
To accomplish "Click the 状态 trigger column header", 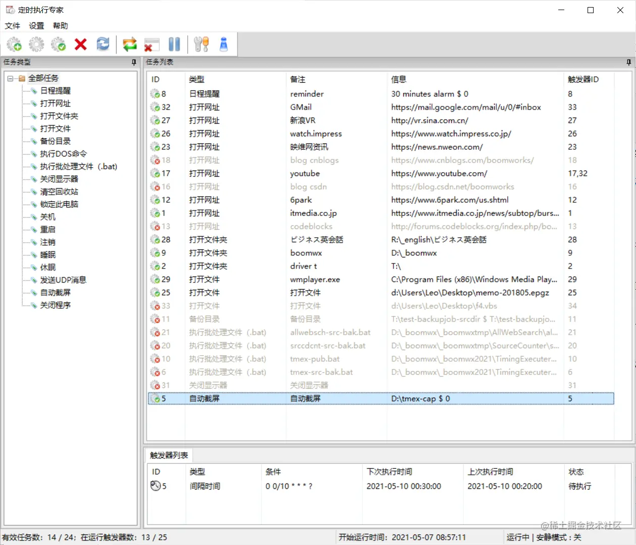I will tap(590, 472).
